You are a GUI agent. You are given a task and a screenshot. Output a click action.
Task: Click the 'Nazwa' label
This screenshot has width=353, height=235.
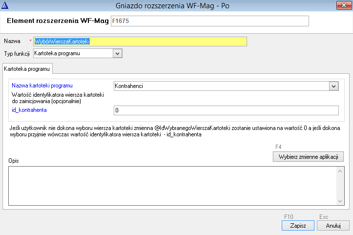(12, 41)
